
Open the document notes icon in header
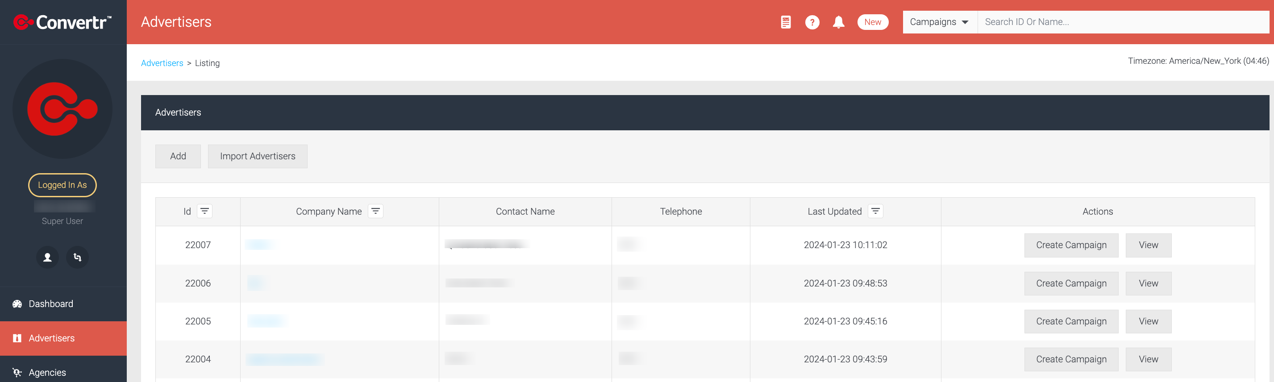[x=785, y=22]
